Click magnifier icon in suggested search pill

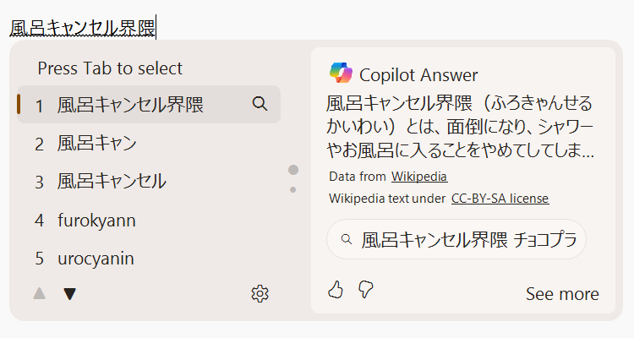[347, 240]
